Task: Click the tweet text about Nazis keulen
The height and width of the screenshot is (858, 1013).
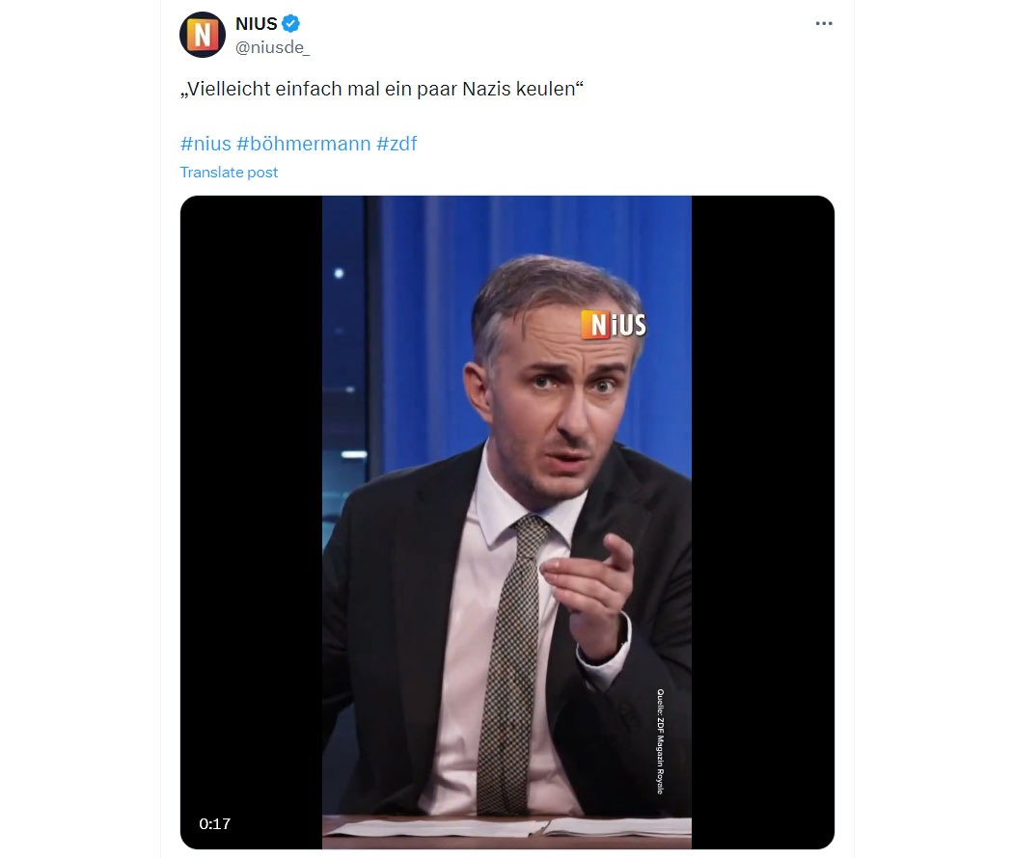Action: pyautogui.click(x=382, y=89)
